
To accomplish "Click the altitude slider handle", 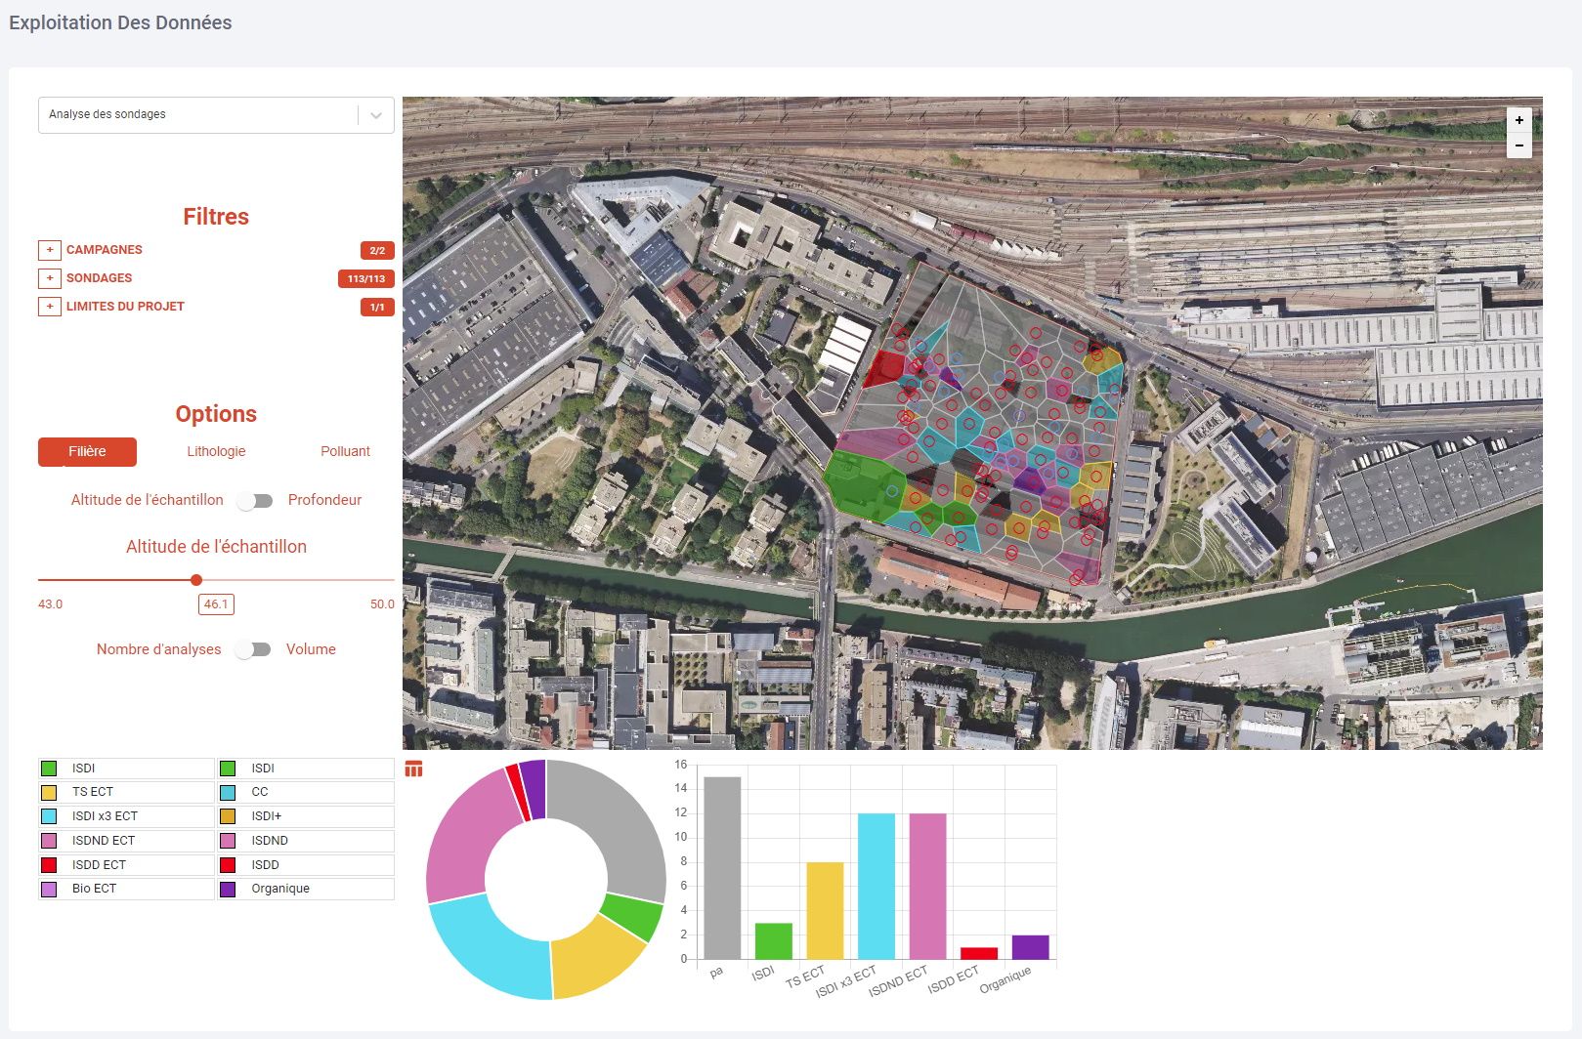I will (x=196, y=580).
